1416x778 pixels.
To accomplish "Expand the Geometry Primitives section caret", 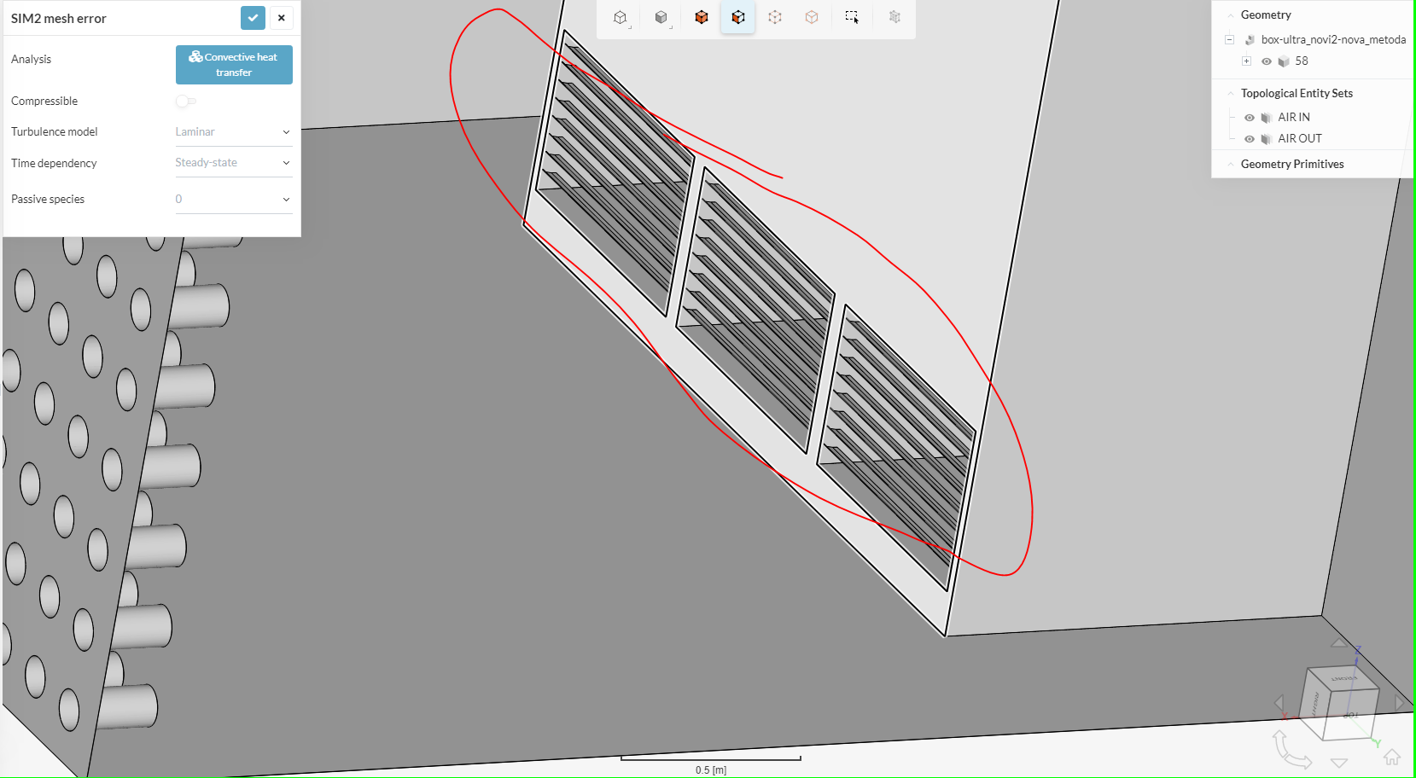I will pyautogui.click(x=1230, y=165).
